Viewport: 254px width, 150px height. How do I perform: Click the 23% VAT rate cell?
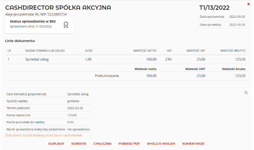point(168,59)
